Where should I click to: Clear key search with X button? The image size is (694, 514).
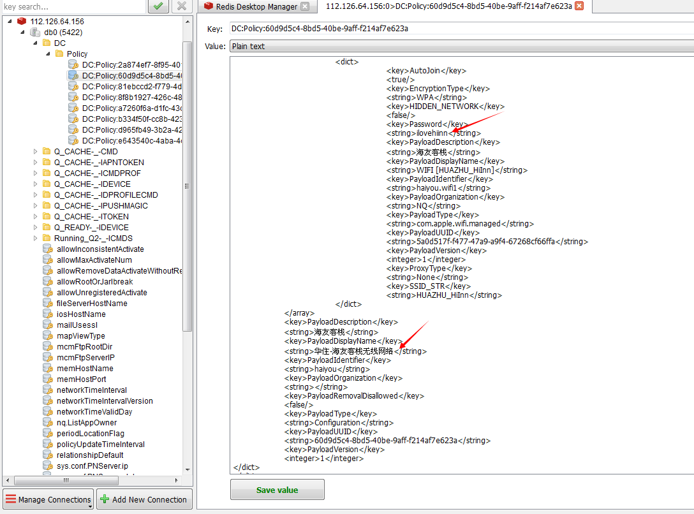(181, 6)
